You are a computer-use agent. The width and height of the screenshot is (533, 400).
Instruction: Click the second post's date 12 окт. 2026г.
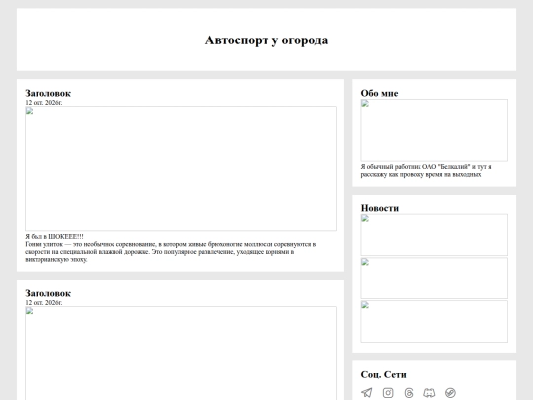tap(43, 303)
